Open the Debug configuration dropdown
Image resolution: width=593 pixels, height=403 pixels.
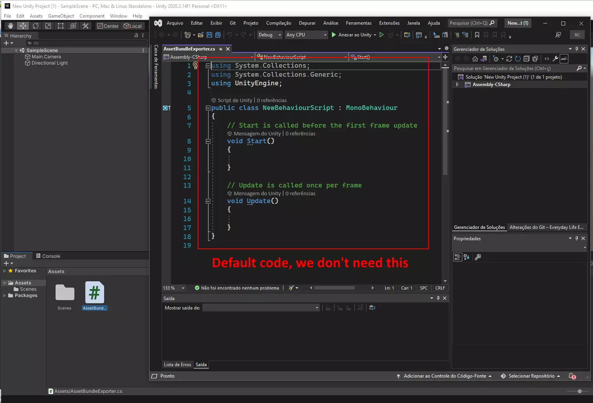(270, 35)
